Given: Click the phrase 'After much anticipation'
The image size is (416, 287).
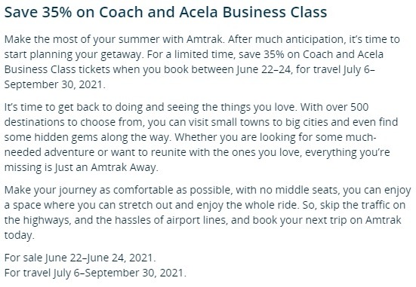Looking at the screenshot, I should point(287,39).
